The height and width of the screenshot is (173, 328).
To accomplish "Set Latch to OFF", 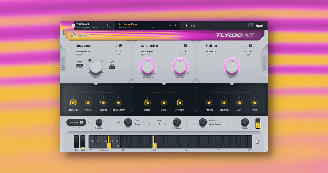I will (x=80, y=68).
